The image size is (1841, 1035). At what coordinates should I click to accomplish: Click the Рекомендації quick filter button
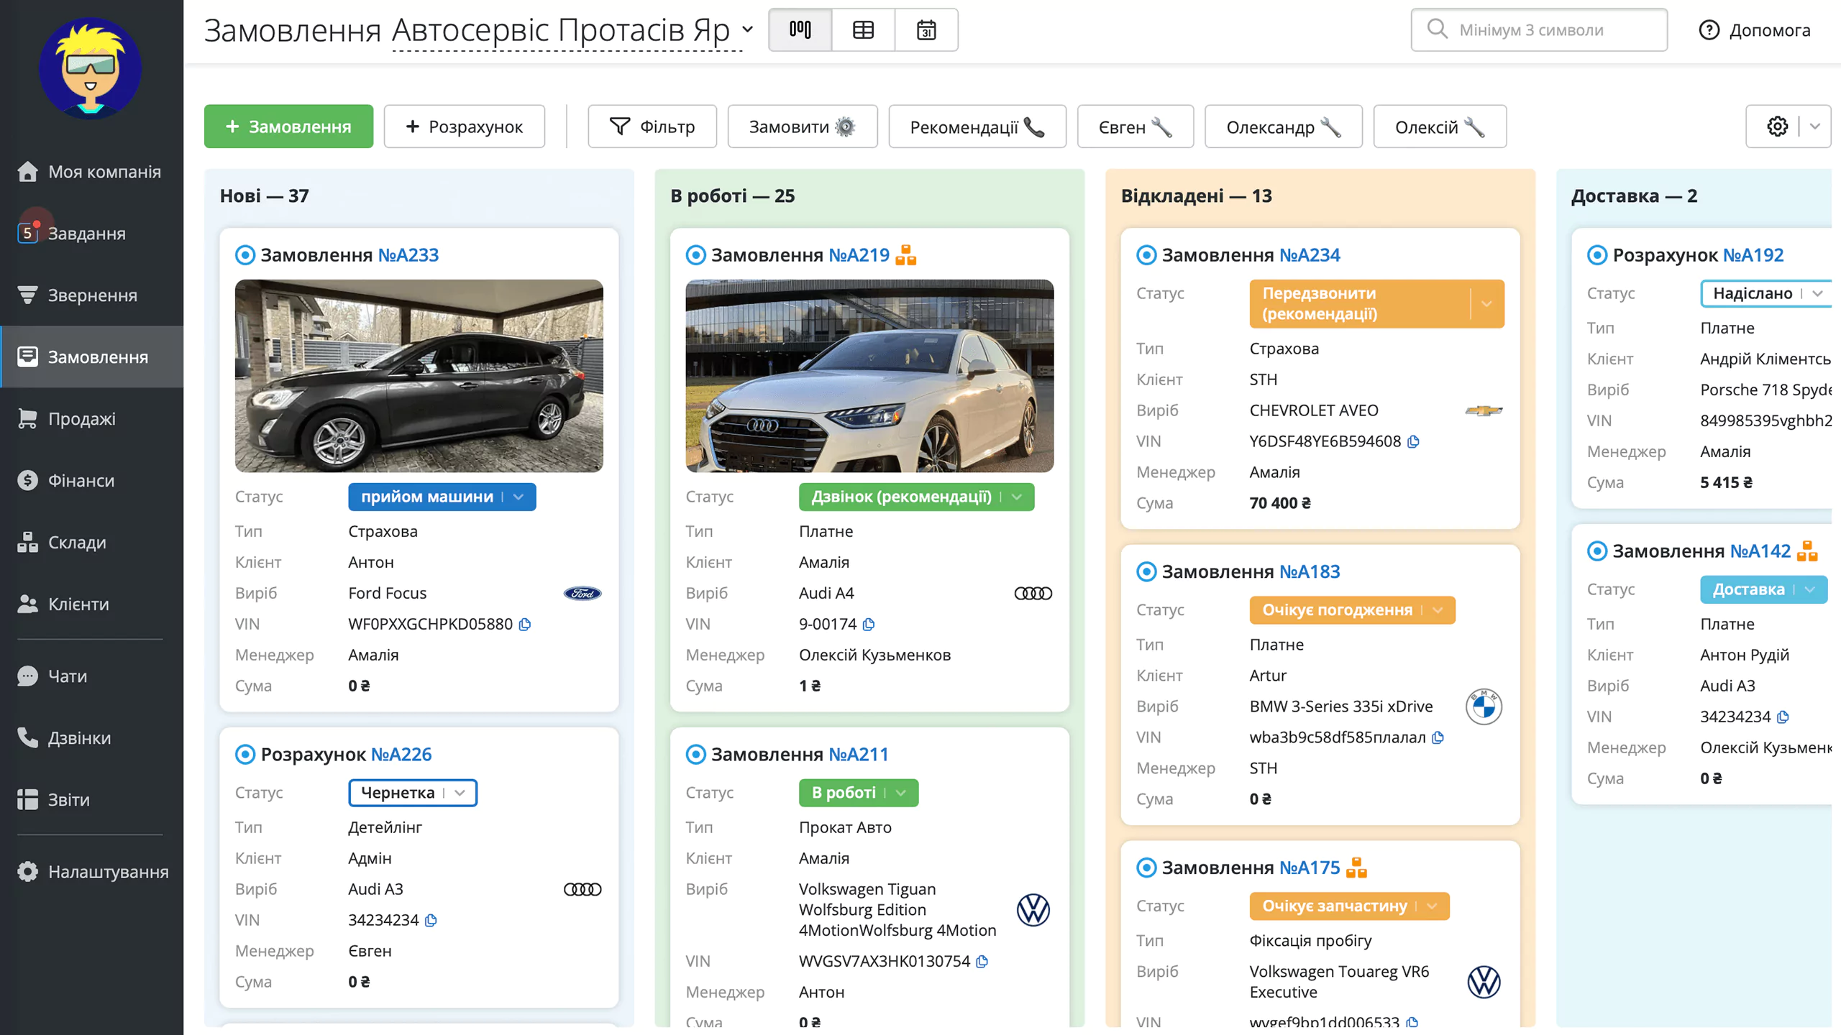977,126
